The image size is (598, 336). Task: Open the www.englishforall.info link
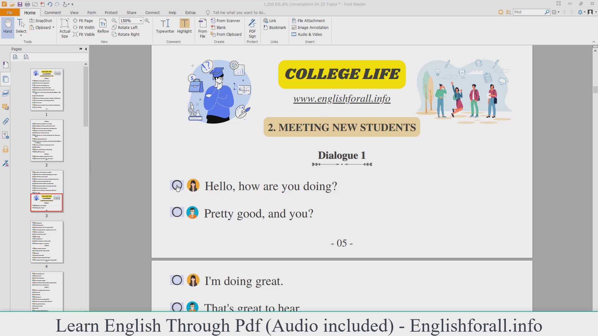point(342,99)
